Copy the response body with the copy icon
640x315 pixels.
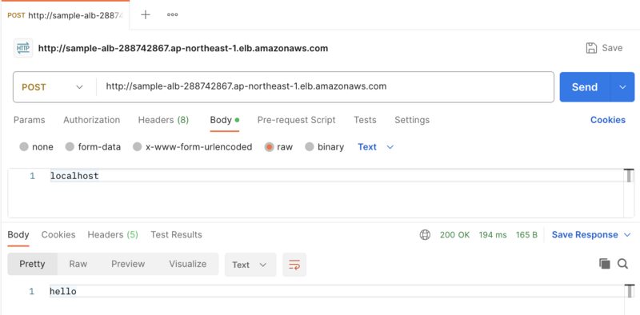click(605, 264)
